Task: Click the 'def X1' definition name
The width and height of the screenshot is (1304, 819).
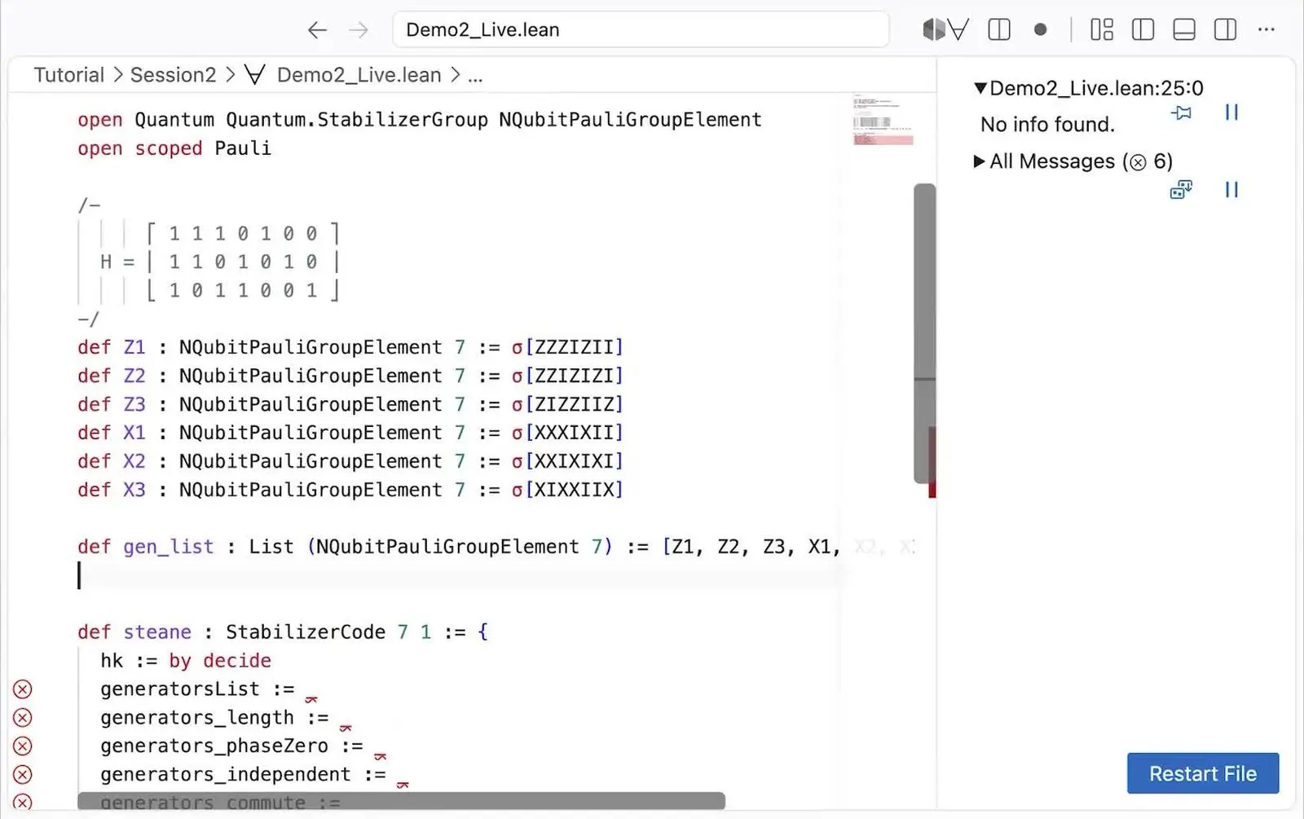Action: pos(134,433)
